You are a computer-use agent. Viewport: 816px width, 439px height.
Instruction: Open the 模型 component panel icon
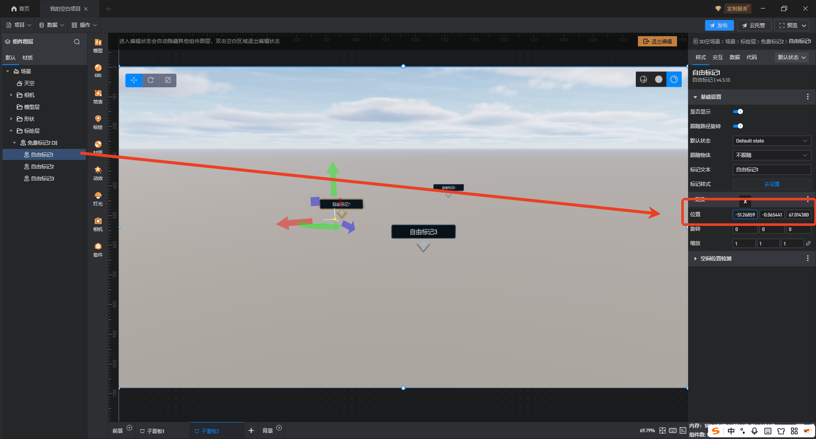pyautogui.click(x=98, y=45)
